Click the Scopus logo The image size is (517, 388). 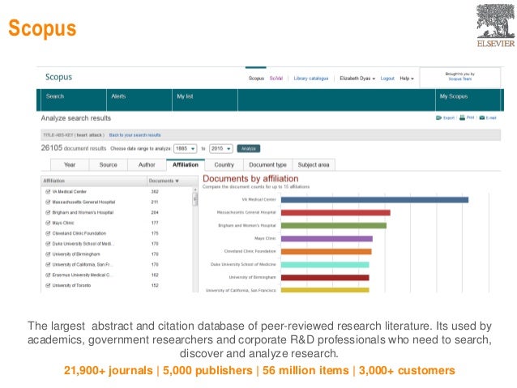coord(58,77)
